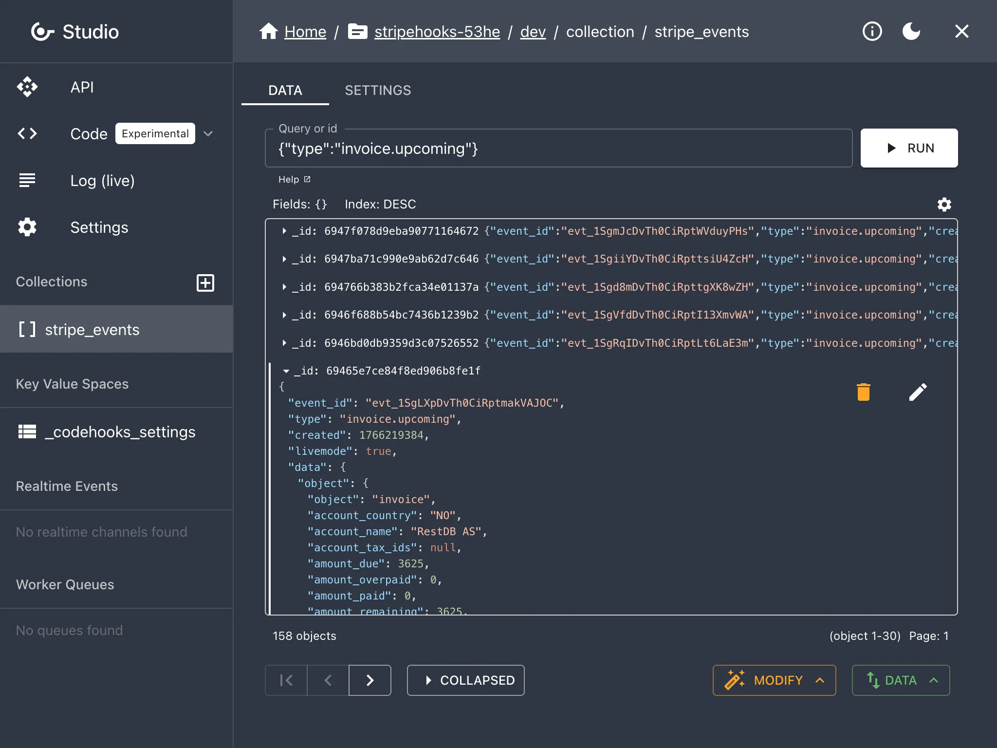Open the live Log view
The image size is (997, 748).
(102, 181)
